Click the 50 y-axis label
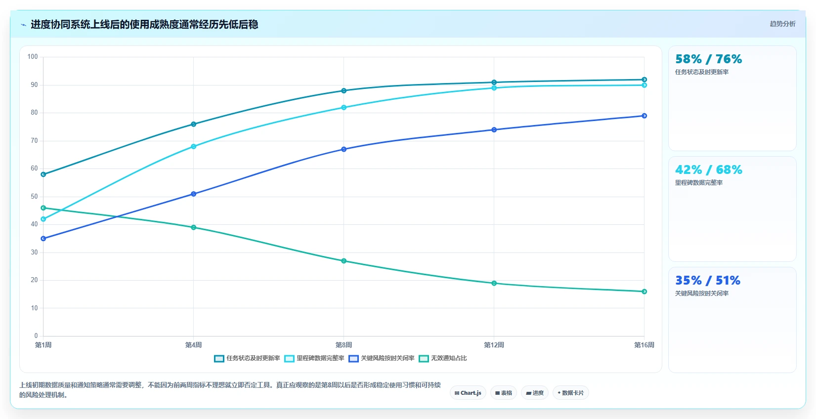 click(34, 197)
